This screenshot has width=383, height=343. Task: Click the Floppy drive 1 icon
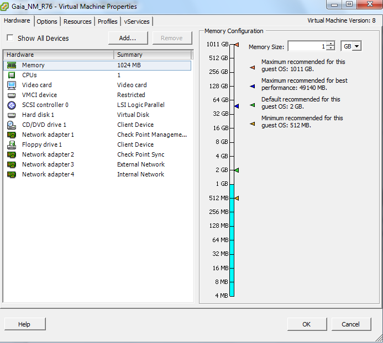12,145
